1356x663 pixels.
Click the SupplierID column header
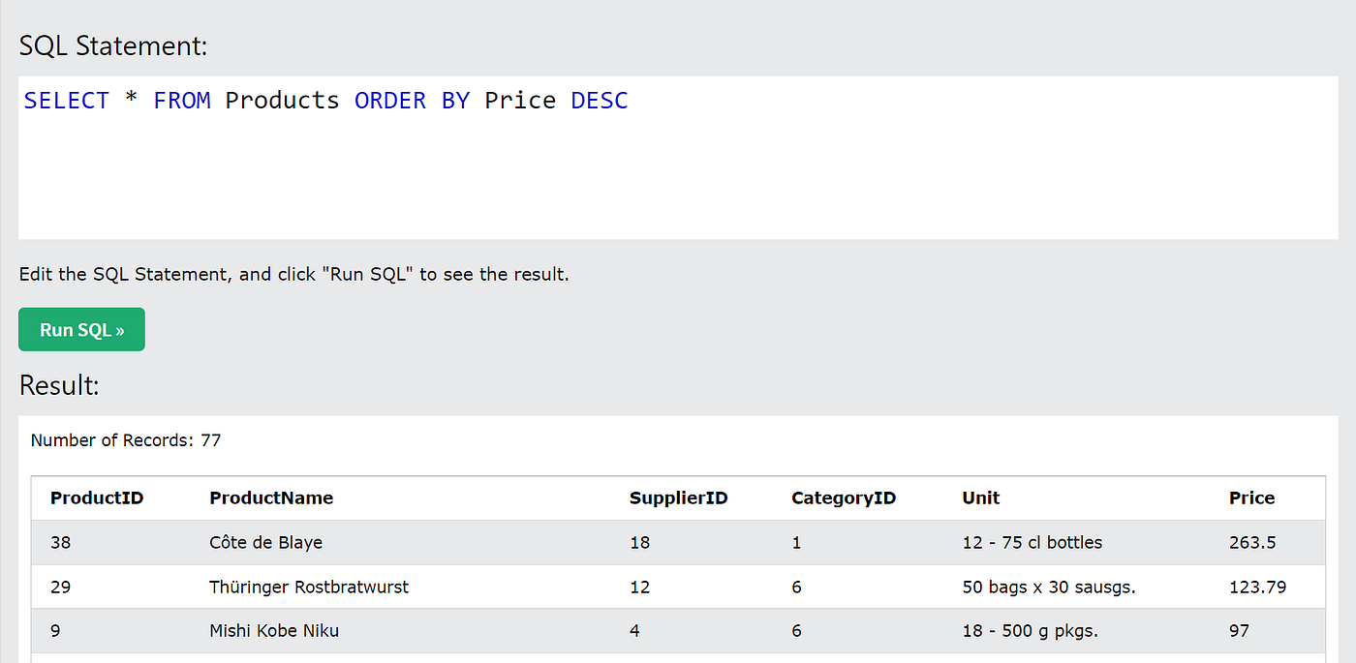click(678, 497)
